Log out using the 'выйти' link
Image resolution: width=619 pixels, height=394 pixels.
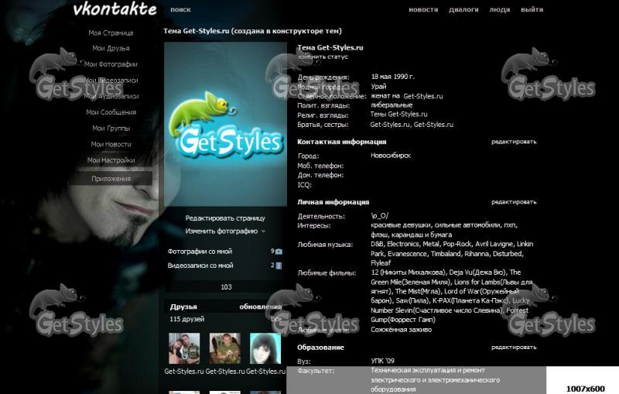[532, 10]
